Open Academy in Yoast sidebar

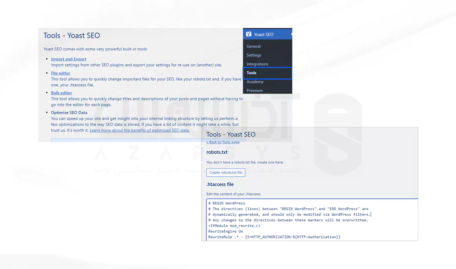point(255,81)
